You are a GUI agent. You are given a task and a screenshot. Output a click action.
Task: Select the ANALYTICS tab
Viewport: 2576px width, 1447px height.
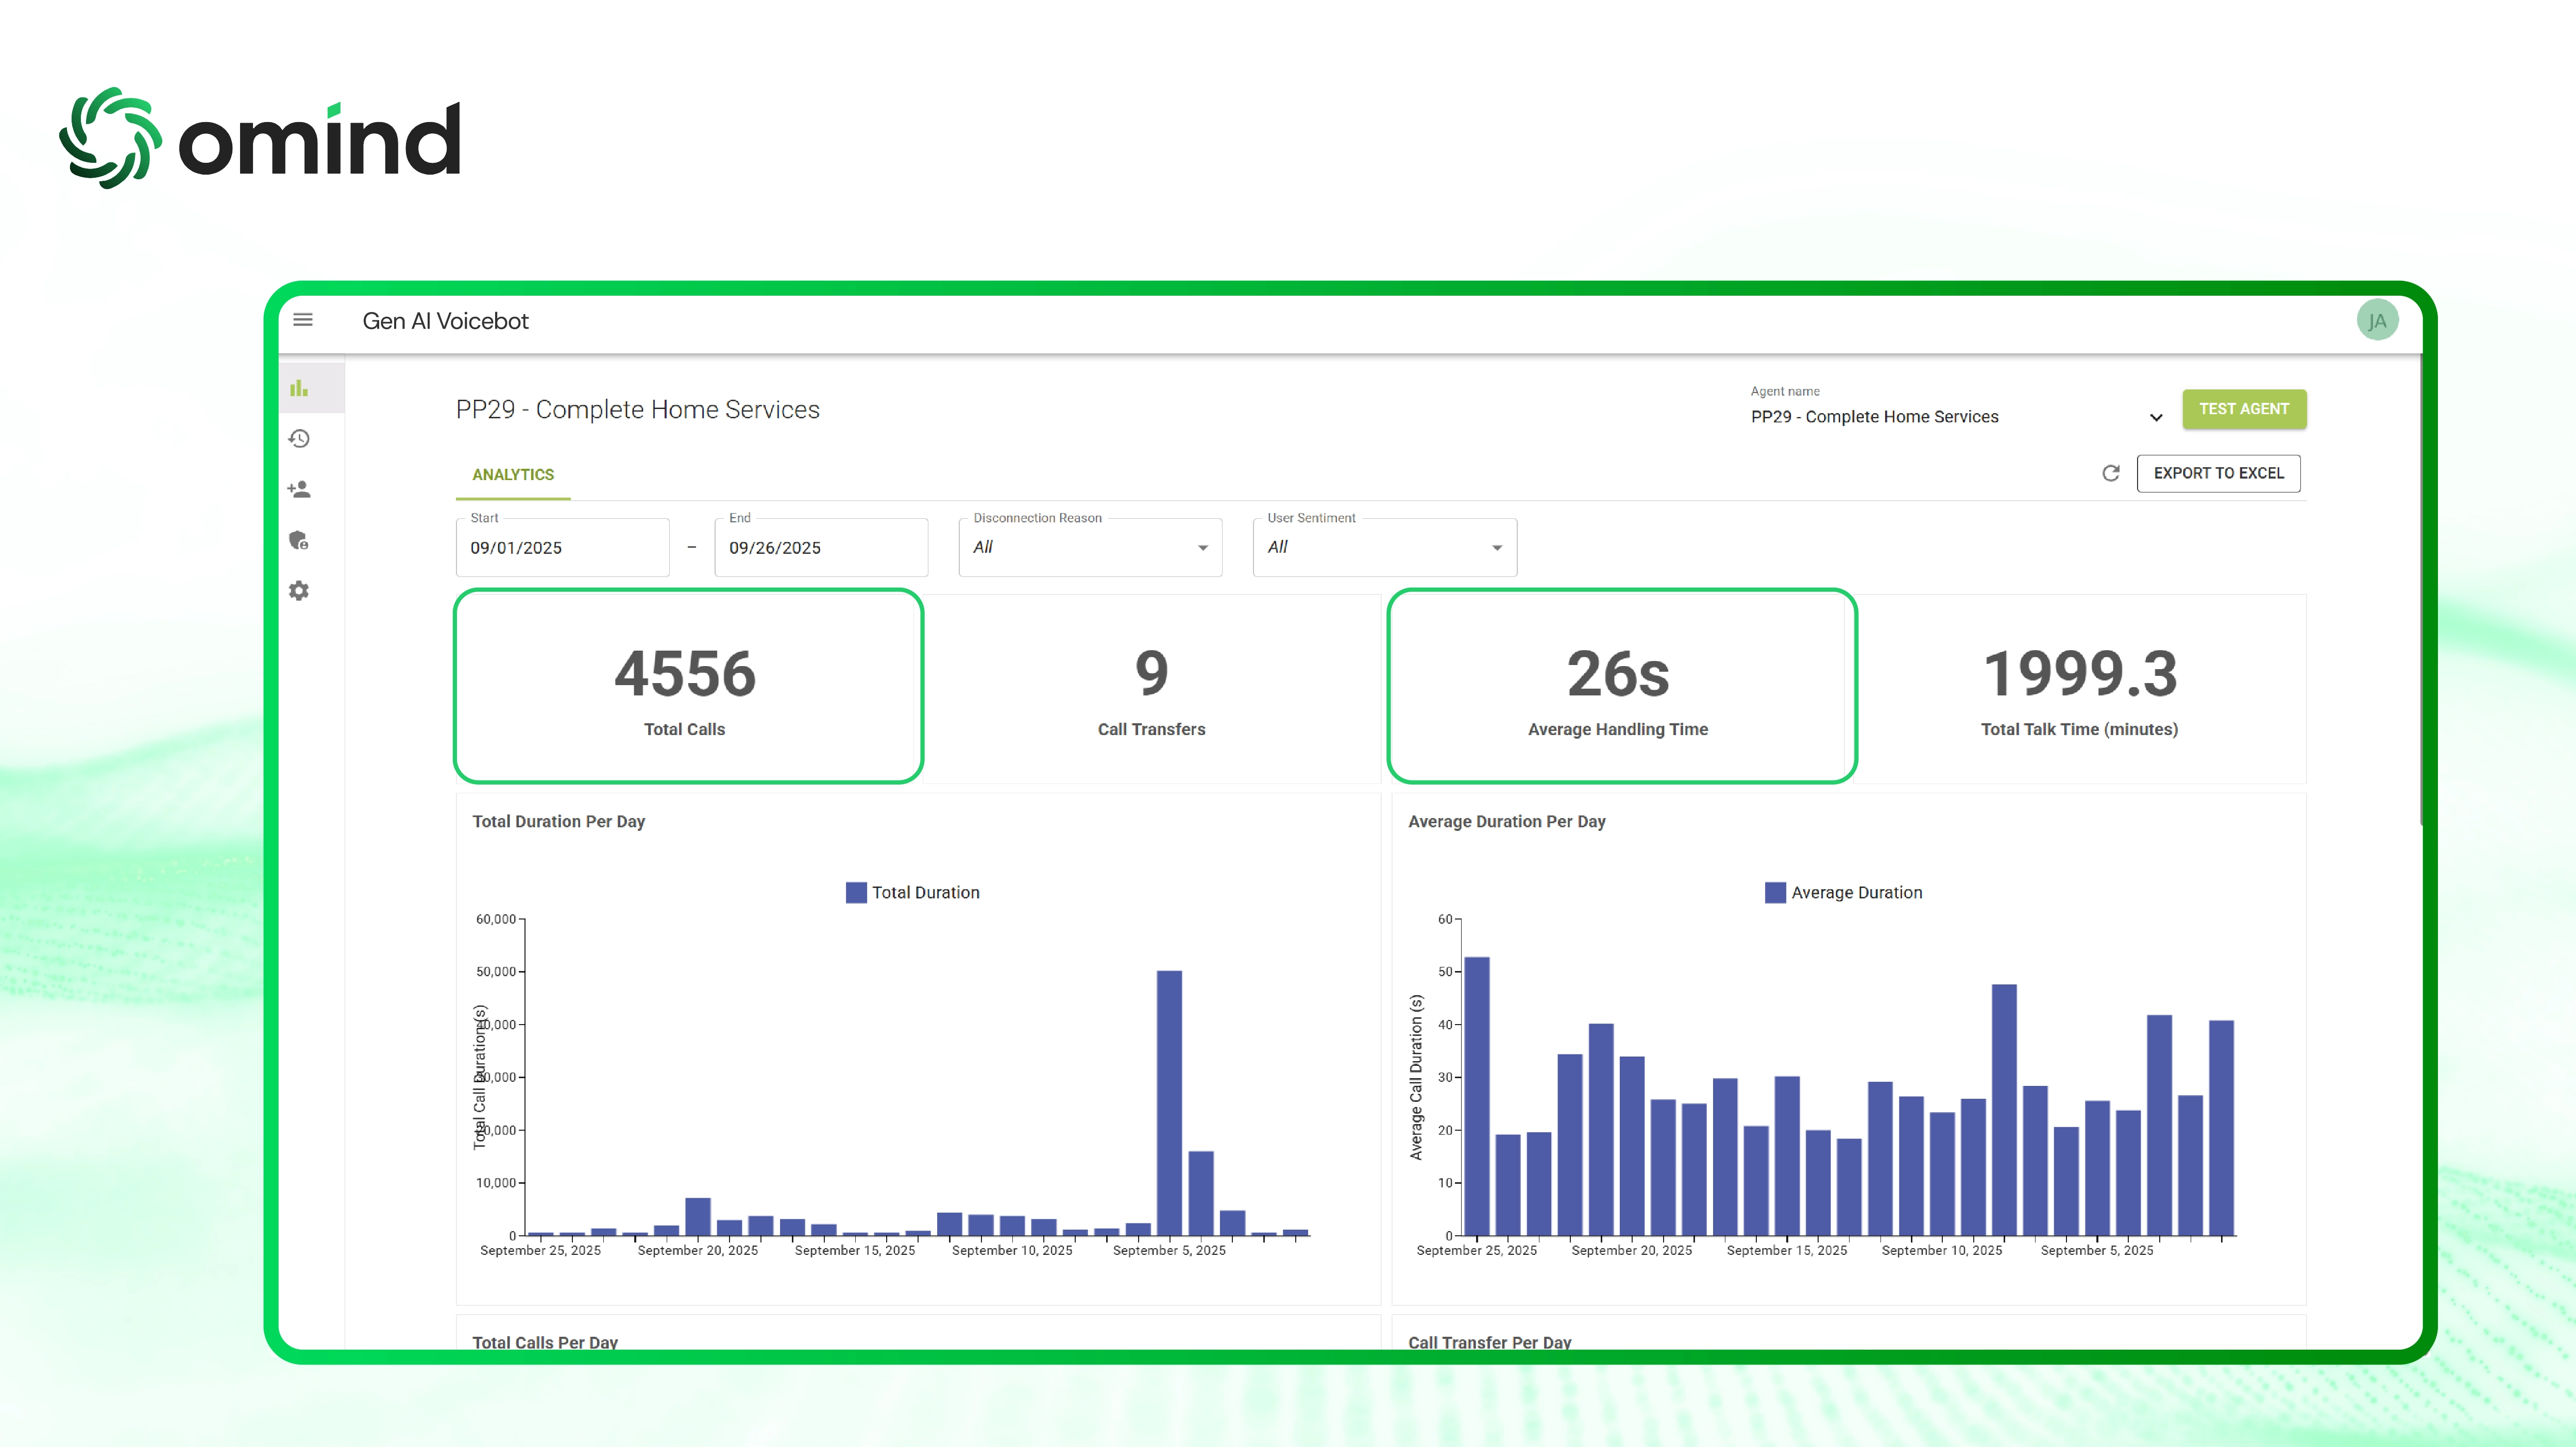coord(513,474)
